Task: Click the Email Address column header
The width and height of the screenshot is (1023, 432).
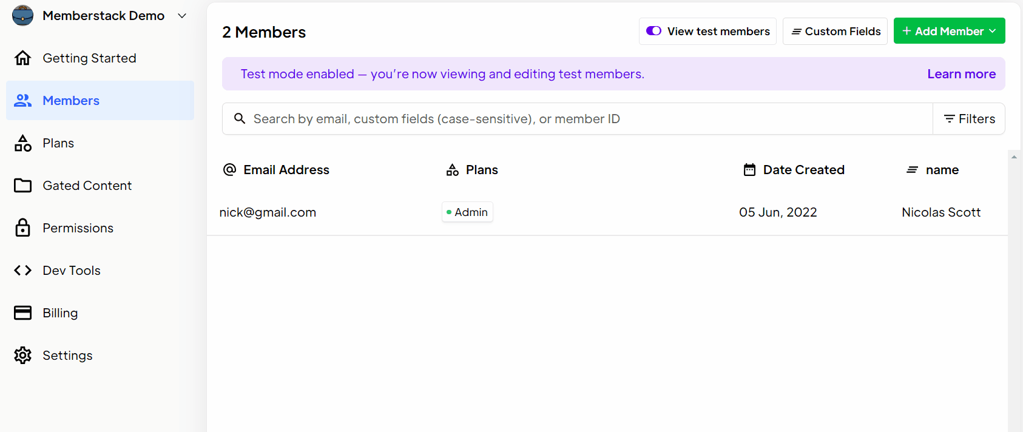Action: (286, 170)
